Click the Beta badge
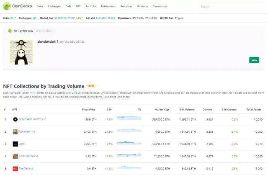268x175 pixels. click(x=91, y=86)
